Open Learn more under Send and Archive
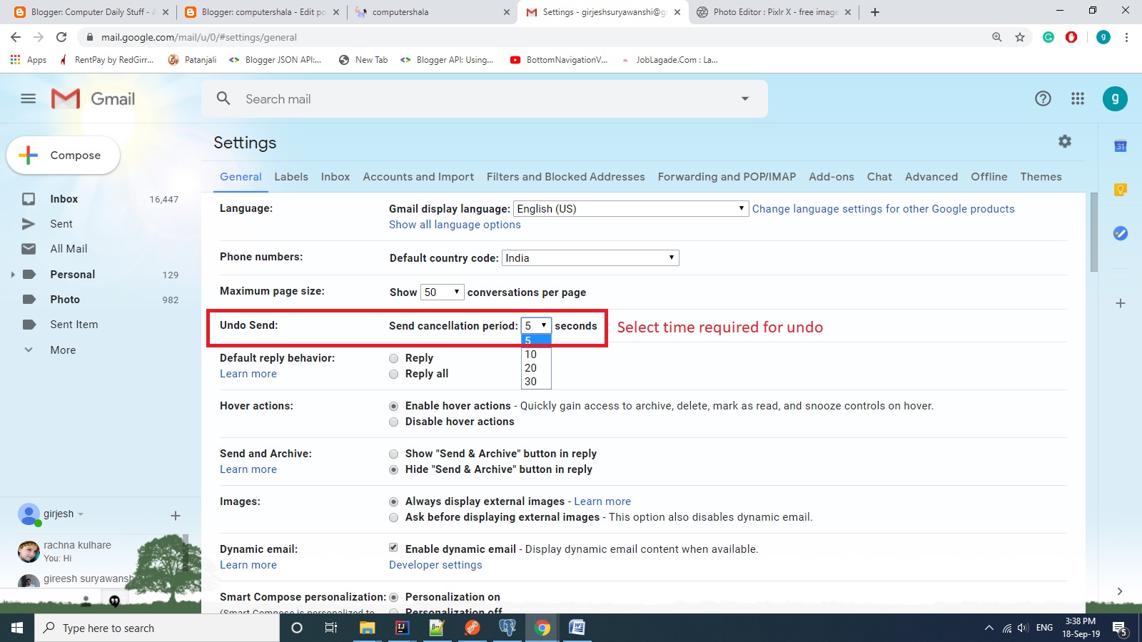 (248, 469)
